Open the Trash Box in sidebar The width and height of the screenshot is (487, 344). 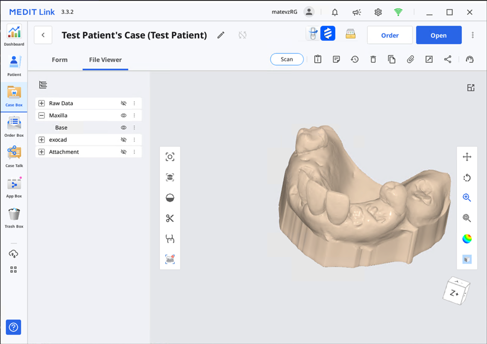click(x=14, y=217)
